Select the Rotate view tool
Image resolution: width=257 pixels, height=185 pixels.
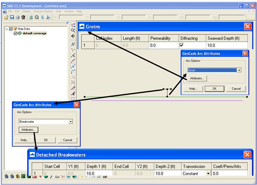(73, 36)
